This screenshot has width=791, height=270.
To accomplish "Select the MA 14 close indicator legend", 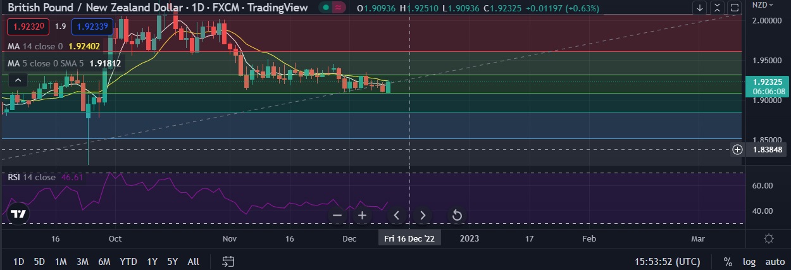I will click(x=35, y=46).
